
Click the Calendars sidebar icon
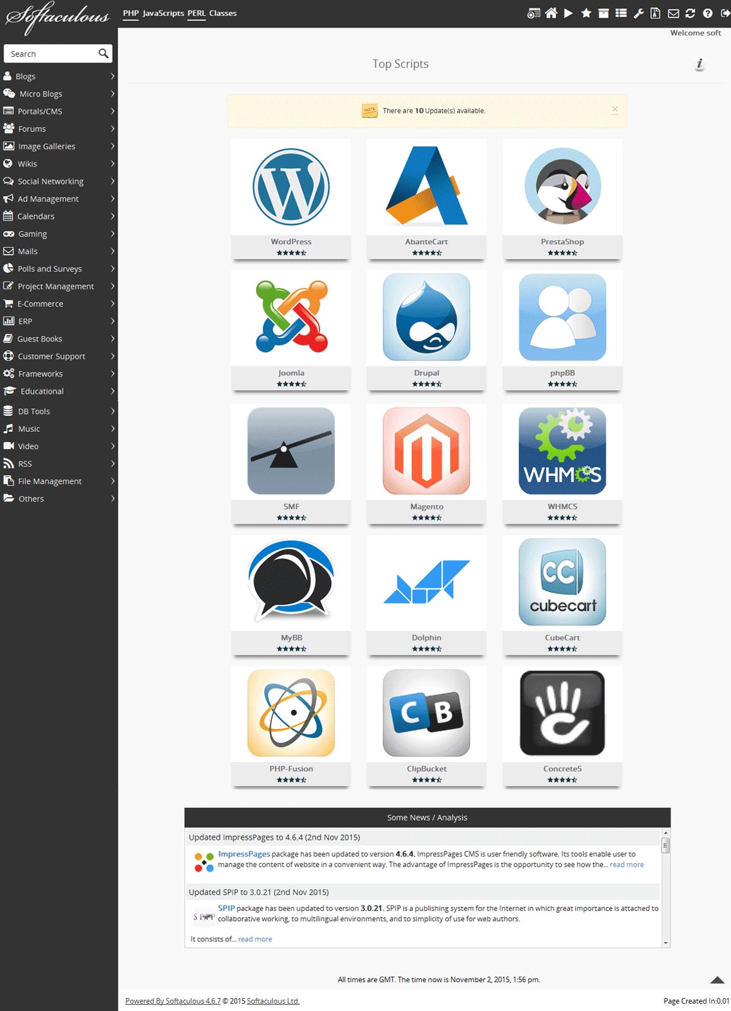pos(8,216)
